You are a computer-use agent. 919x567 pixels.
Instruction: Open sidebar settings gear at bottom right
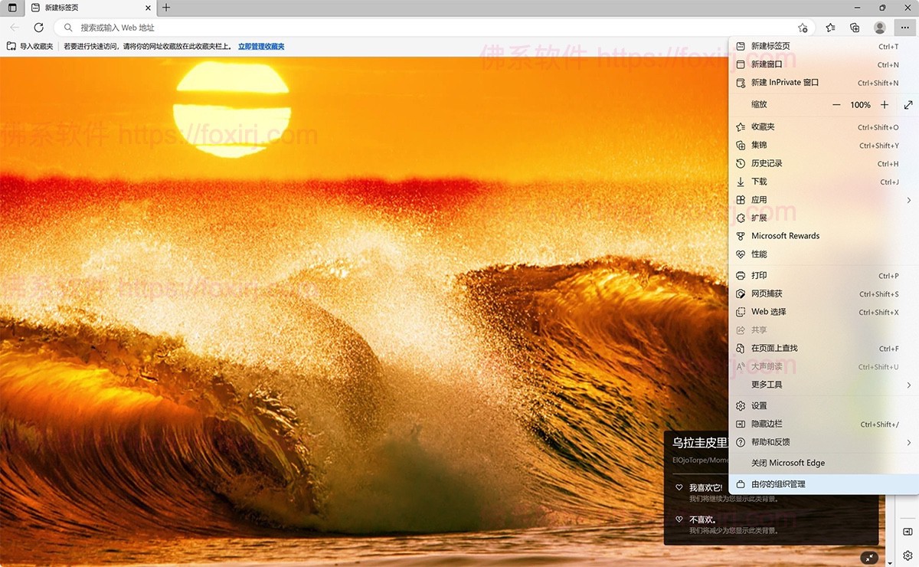(x=908, y=555)
